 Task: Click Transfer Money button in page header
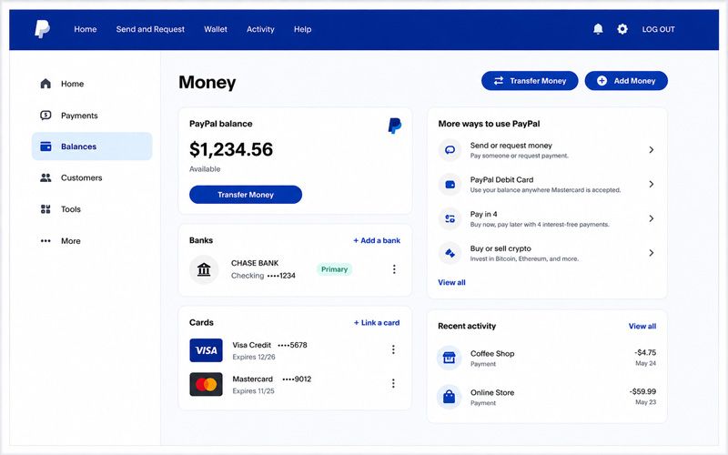(530, 81)
